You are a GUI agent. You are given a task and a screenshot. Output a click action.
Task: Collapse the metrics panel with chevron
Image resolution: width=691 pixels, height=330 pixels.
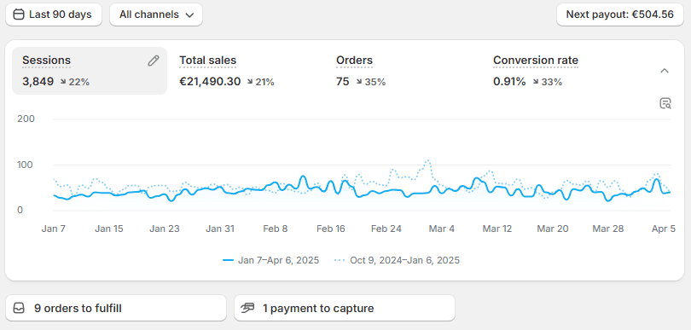pos(665,71)
